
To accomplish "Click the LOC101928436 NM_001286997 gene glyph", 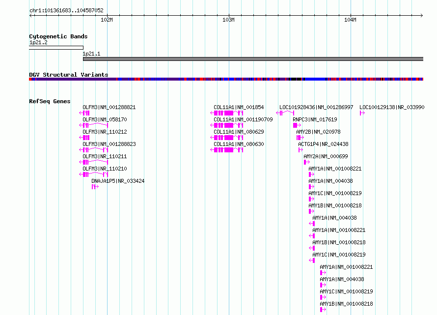I will (x=285, y=113).
